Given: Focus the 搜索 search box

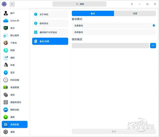Looking at the screenshot, I should click(x=79, y=4).
